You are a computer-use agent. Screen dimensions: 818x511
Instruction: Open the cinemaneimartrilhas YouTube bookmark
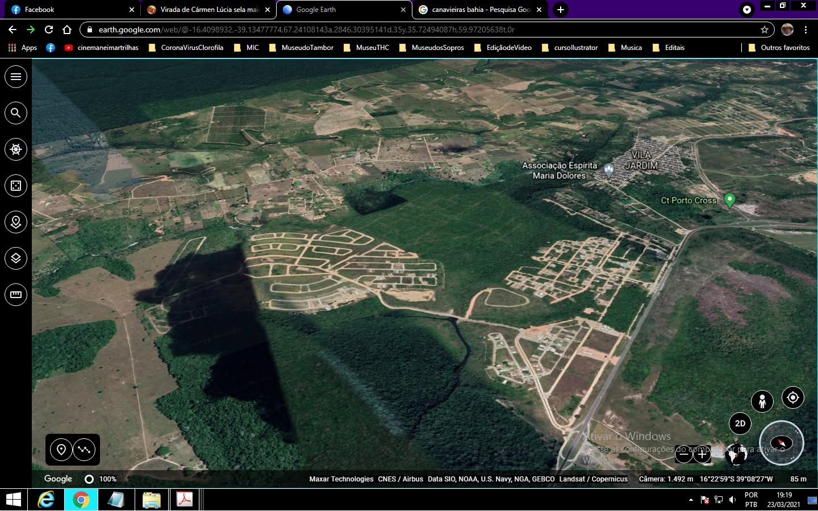[101, 48]
